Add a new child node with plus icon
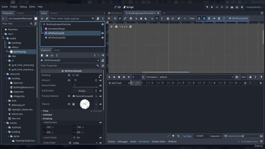265x149 pixels. click(x=42, y=18)
